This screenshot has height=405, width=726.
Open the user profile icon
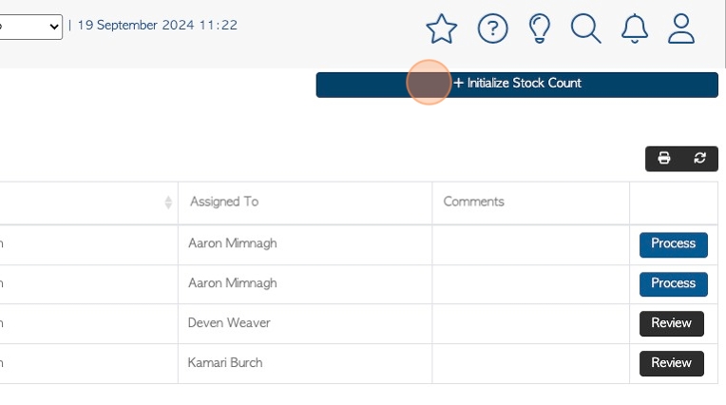tap(681, 29)
